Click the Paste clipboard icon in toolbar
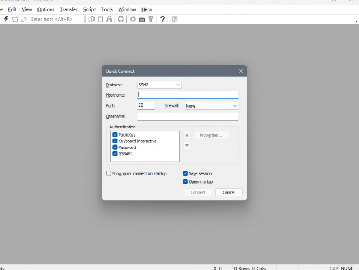The width and height of the screenshot is (359, 270). click(x=100, y=20)
